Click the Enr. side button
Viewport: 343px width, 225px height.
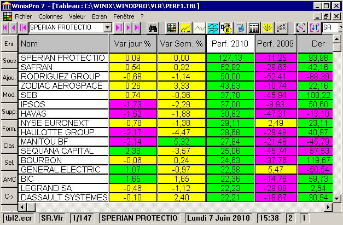(9, 44)
